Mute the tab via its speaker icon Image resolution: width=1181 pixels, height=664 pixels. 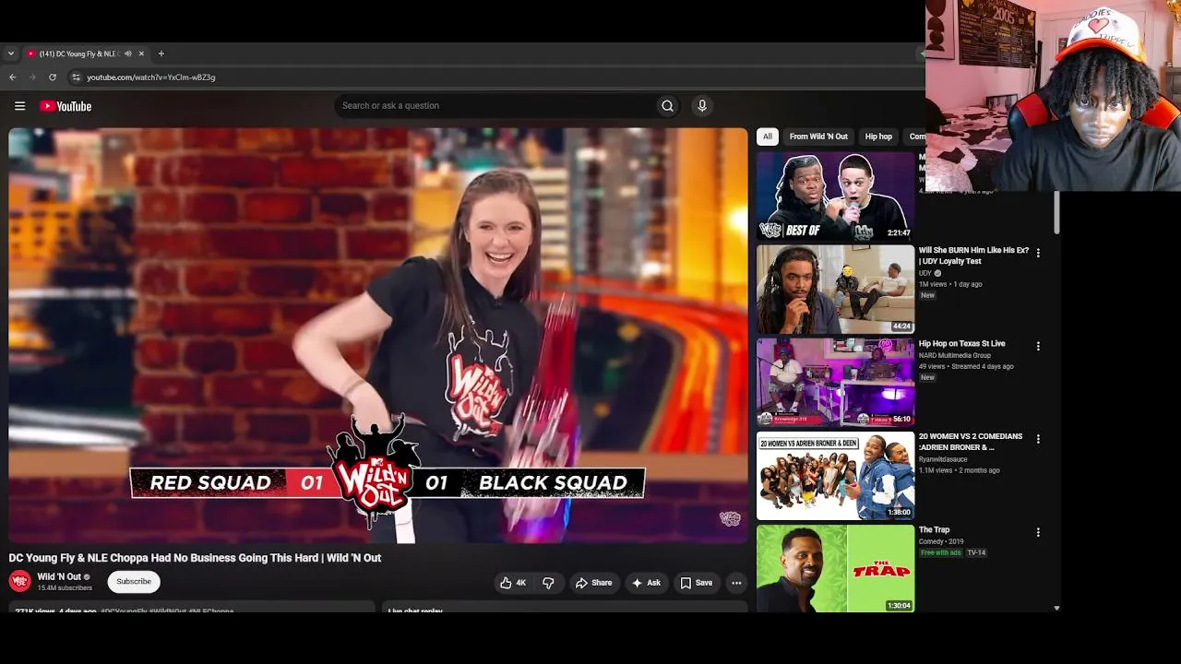[x=128, y=53]
